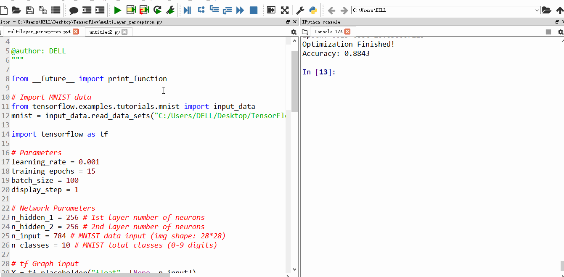This screenshot has width=564, height=277.
Task: Click the editor scrollbar down arrow
Action: (x=294, y=269)
